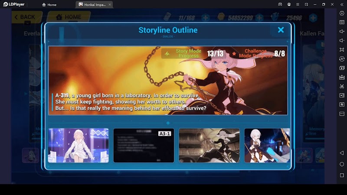347x195 pixels.
Task: Open LDPlayer multi-window icon in title bar
Action: click(306, 4)
